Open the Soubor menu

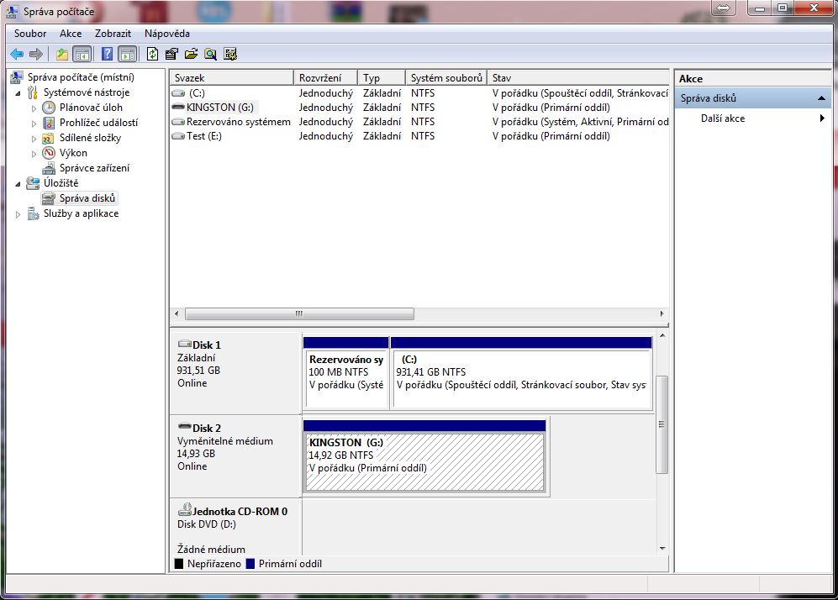pos(30,33)
